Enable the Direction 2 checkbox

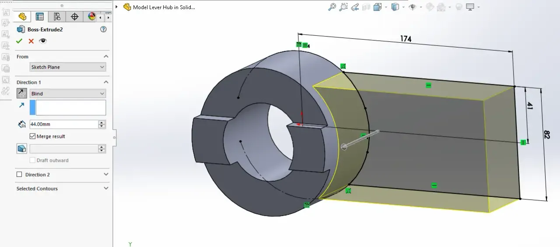[x=19, y=175]
